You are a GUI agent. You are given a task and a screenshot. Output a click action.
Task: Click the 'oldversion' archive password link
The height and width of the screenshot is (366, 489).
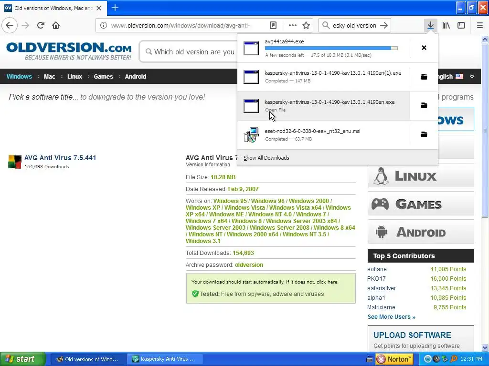click(249, 265)
